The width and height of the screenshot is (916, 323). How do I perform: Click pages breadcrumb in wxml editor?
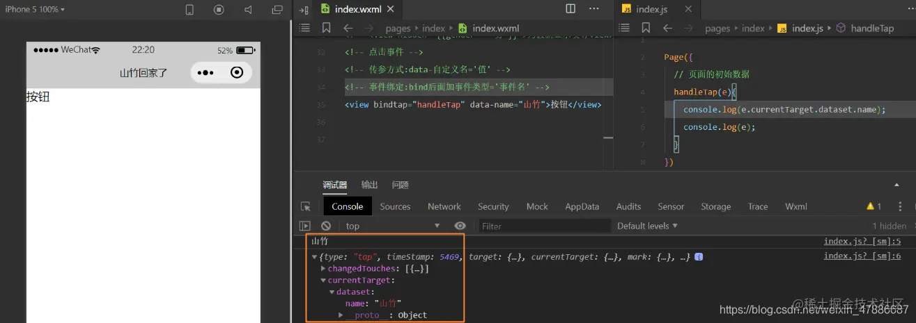[x=398, y=28]
